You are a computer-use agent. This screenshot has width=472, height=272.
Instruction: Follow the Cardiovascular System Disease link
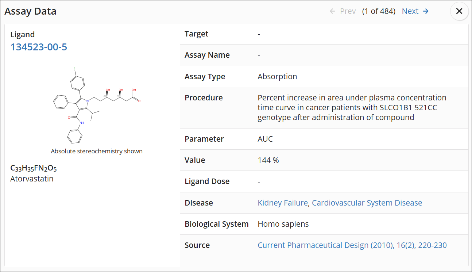click(367, 203)
